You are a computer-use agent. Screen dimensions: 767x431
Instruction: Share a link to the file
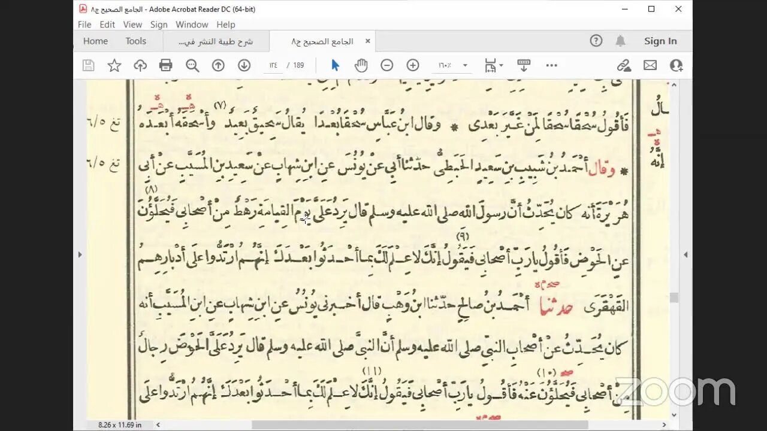(x=624, y=65)
